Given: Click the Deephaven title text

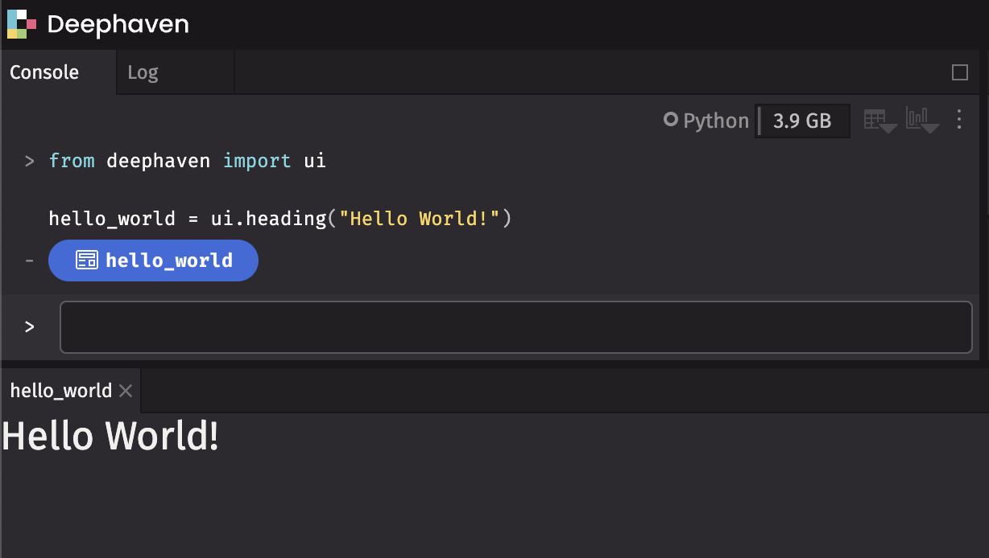Looking at the screenshot, I should tap(118, 24).
